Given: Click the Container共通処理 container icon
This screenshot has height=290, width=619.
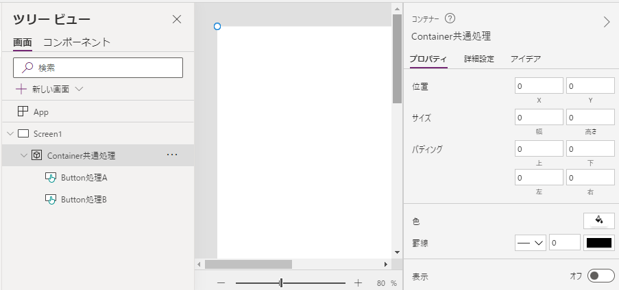Looking at the screenshot, I should [37, 155].
